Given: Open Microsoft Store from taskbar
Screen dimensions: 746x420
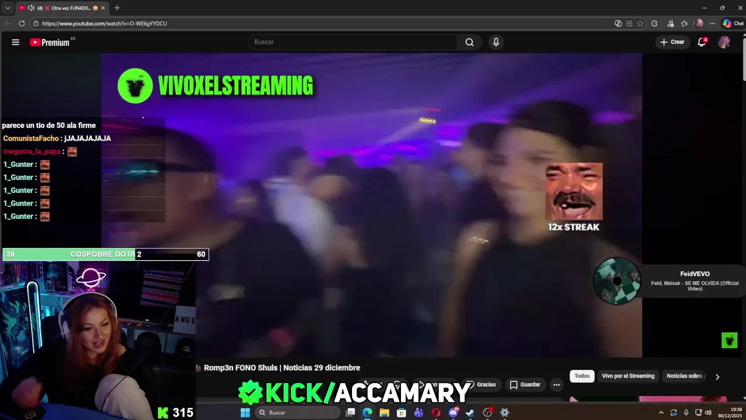Looking at the screenshot, I should tap(402, 412).
